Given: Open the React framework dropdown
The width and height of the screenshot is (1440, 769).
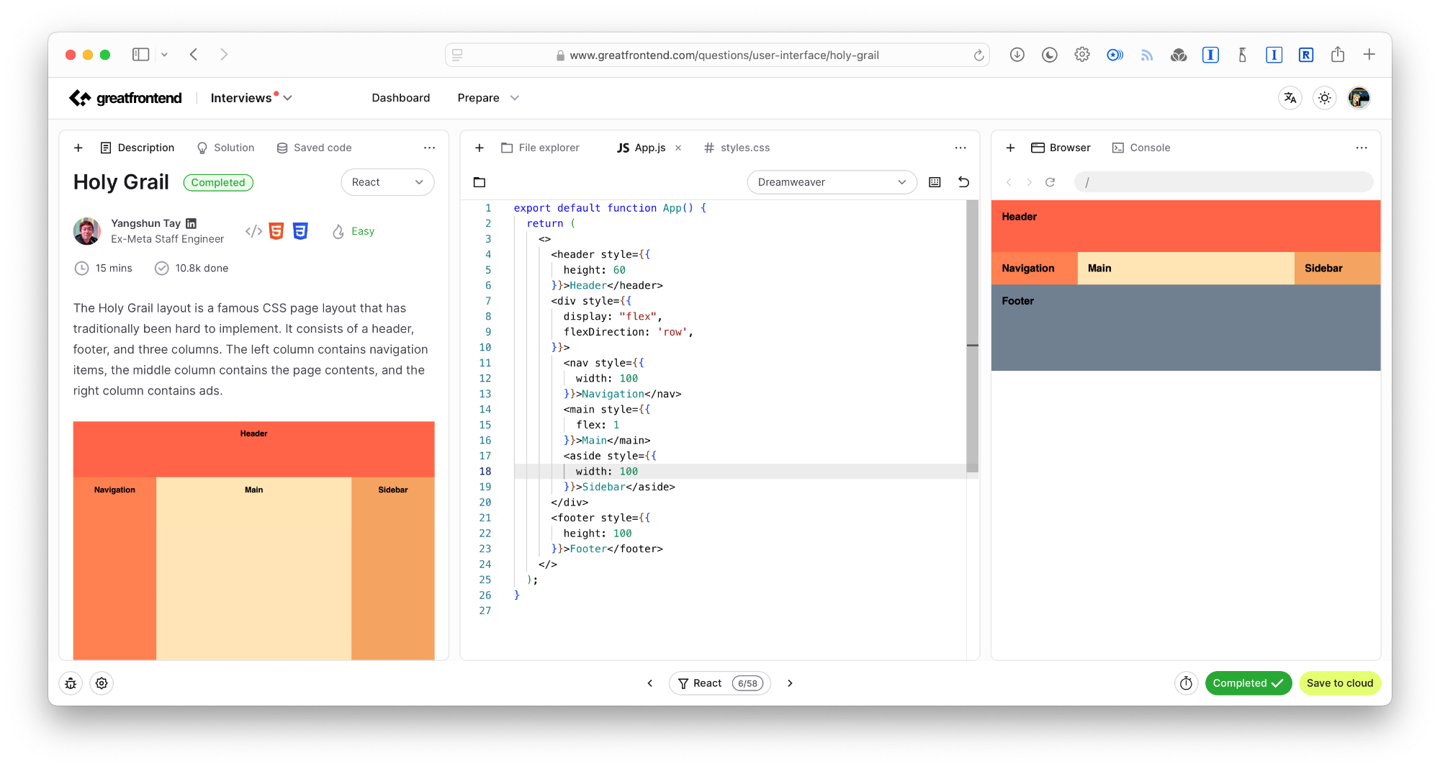Looking at the screenshot, I should 387,182.
